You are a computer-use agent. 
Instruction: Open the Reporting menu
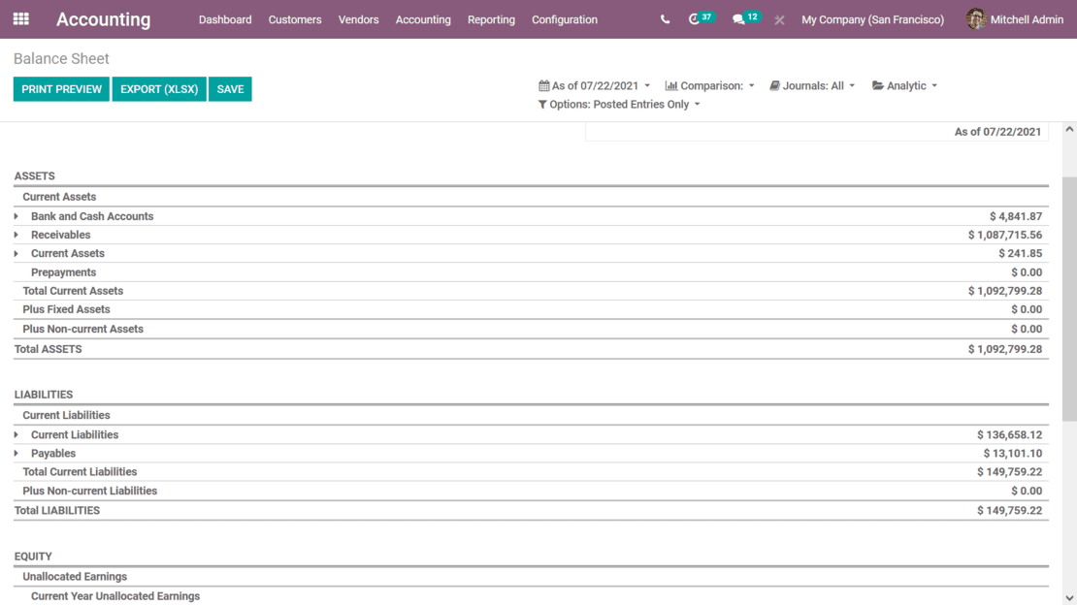coord(491,19)
